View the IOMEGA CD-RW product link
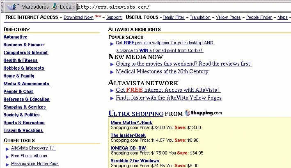Screen dimensions: 291x168 pos(128,148)
